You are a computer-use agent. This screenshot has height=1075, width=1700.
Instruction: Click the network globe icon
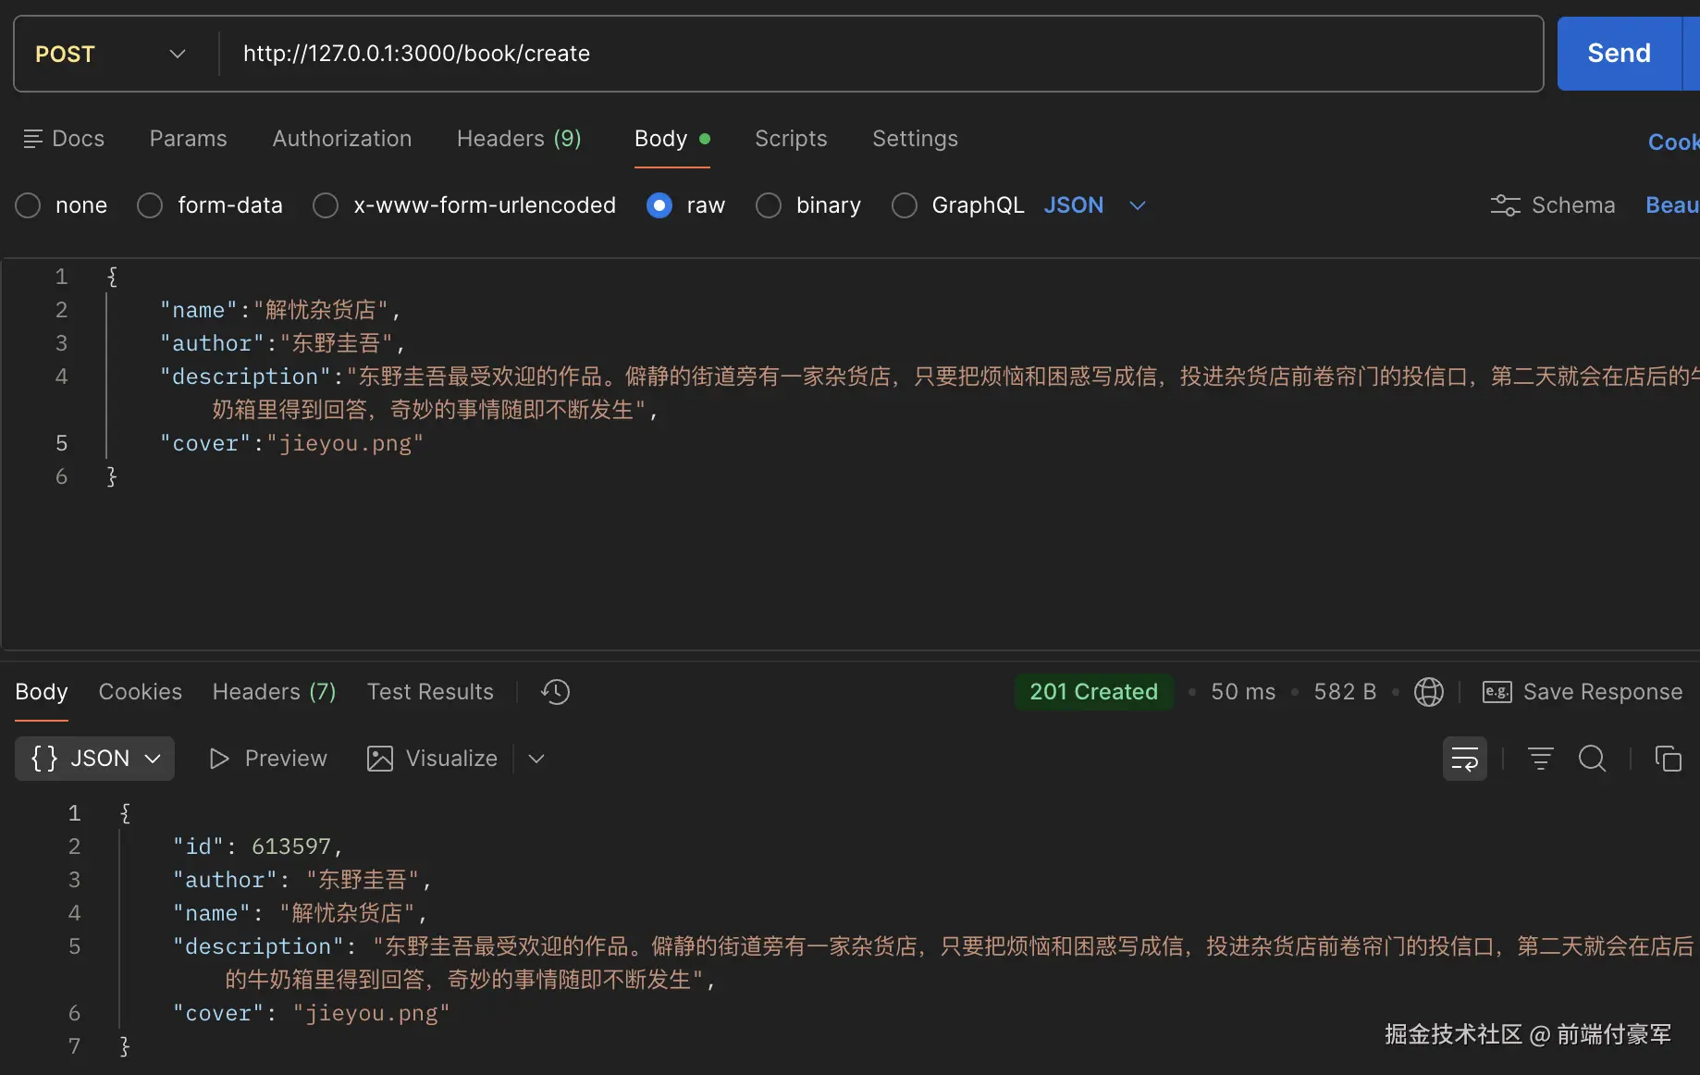tap(1428, 692)
